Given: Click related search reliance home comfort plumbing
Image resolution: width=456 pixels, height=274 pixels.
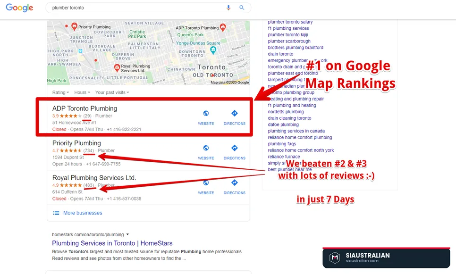Looking at the screenshot, I should (300, 137).
